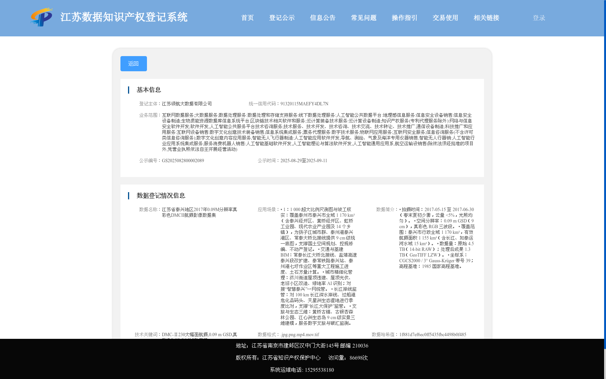Image resolution: width=606 pixels, height=379 pixels.
Task: Select registrant name 江苏领航大数据有限公司
Action: pyautogui.click(x=187, y=104)
